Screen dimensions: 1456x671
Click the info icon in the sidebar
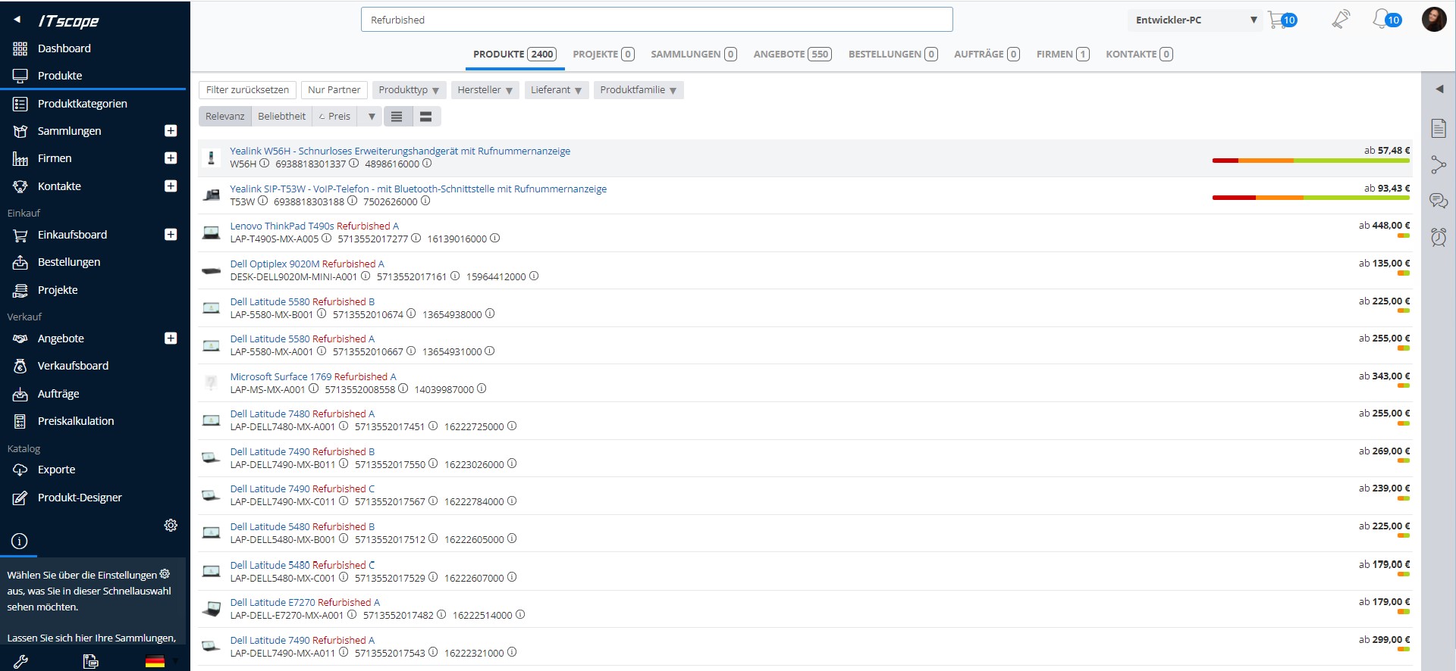tap(20, 541)
